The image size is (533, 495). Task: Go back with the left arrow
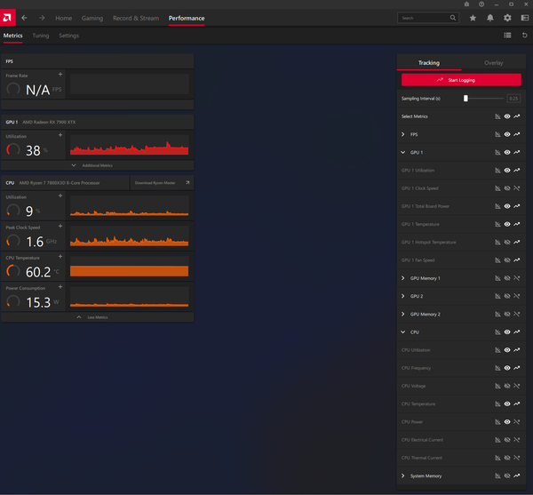24,18
